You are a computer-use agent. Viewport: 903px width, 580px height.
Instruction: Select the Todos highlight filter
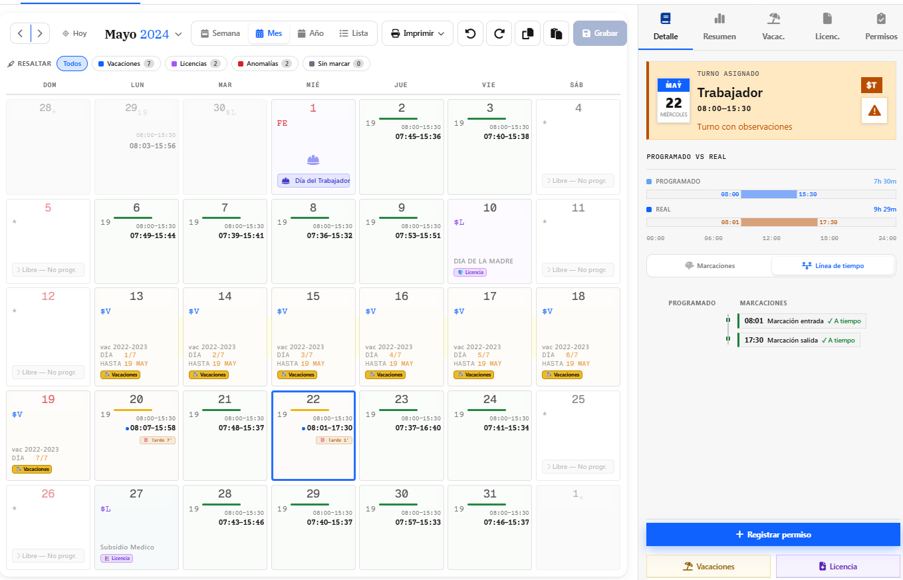72,64
